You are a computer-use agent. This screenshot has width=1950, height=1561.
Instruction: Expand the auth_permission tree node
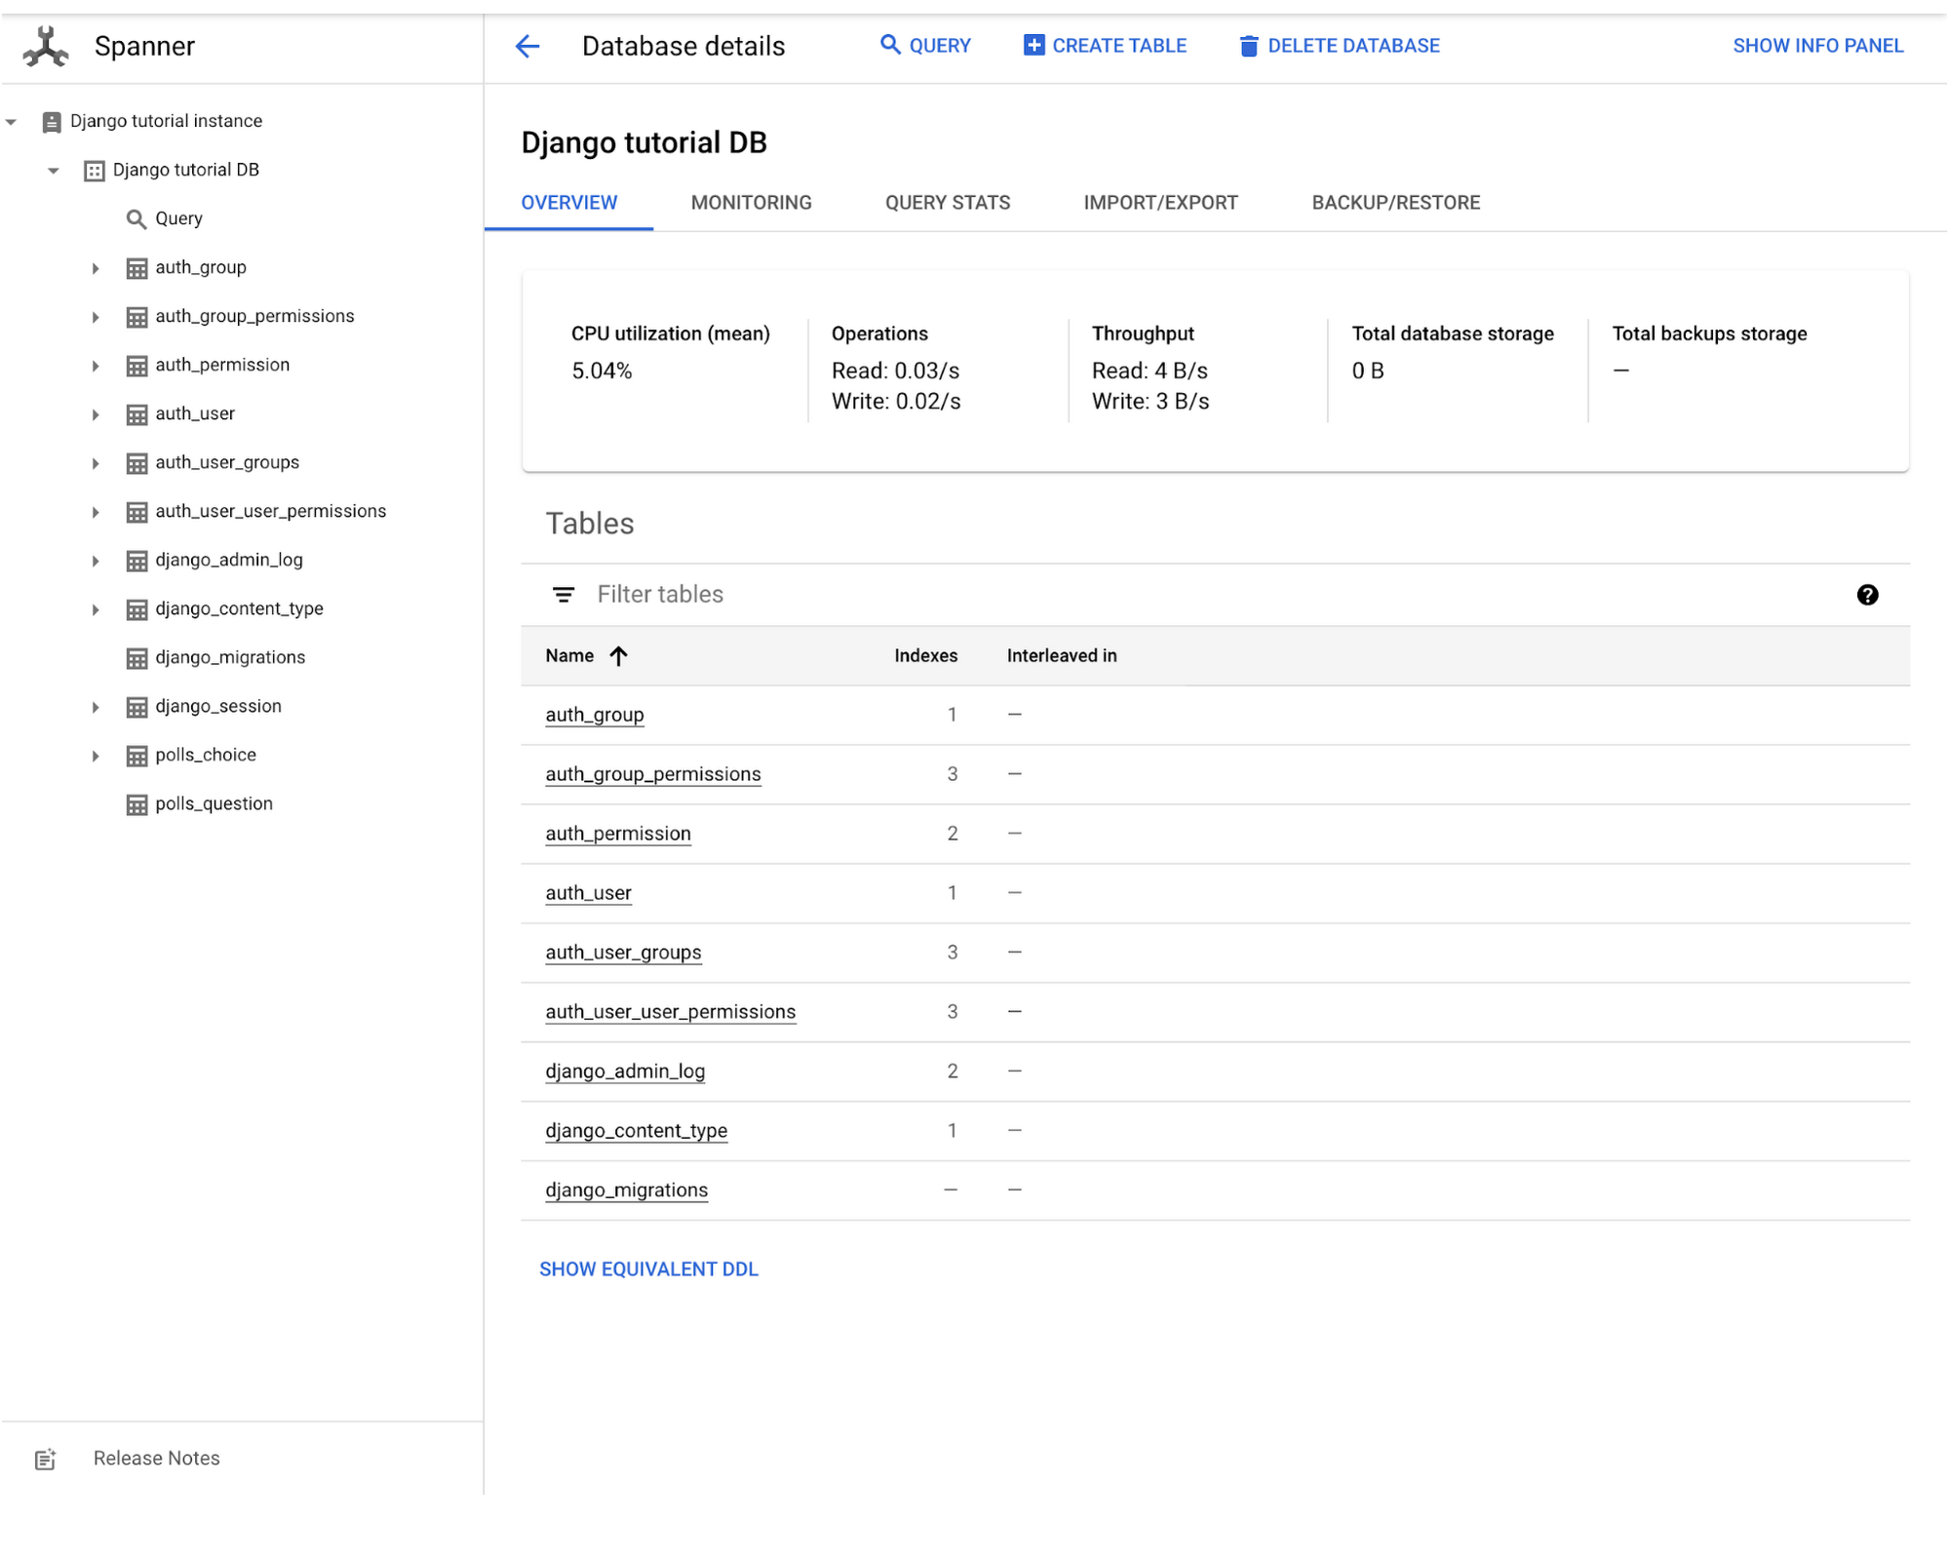96,366
